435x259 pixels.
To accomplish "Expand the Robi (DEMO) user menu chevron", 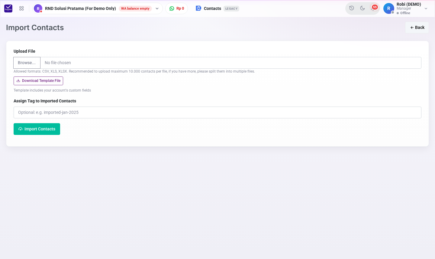I will 426,8.
